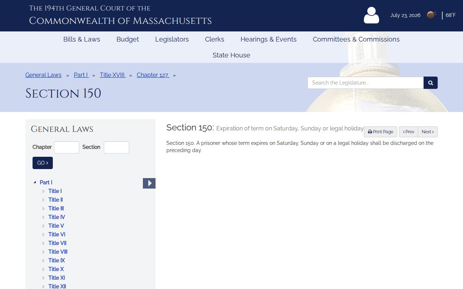463x289 pixels.
Task: Follow the General Laws breadcrumb link
Action: pyautogui.click(x=43, y=75)
